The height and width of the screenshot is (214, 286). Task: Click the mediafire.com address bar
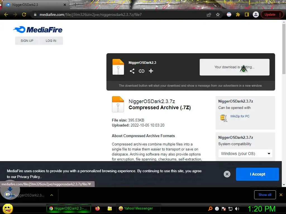pyautogui.click(x=120, y=14)
